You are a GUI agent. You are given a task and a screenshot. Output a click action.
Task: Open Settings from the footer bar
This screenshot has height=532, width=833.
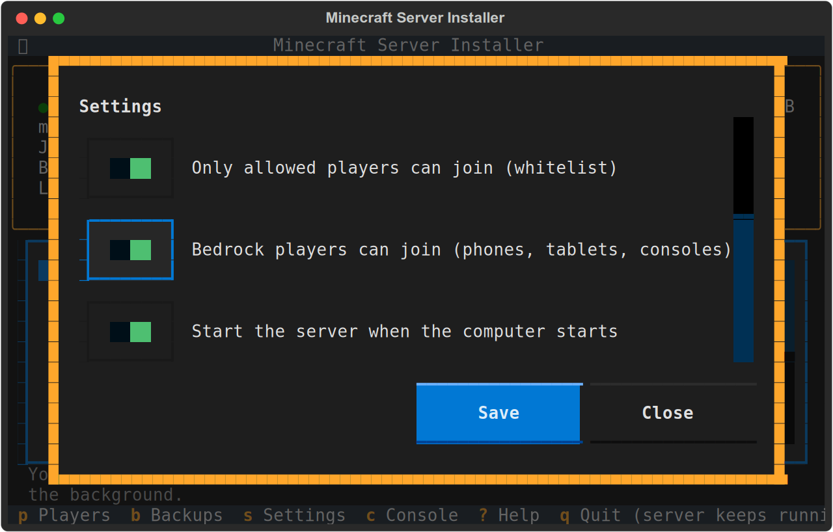pyautogui.click(x=294, y=516)
